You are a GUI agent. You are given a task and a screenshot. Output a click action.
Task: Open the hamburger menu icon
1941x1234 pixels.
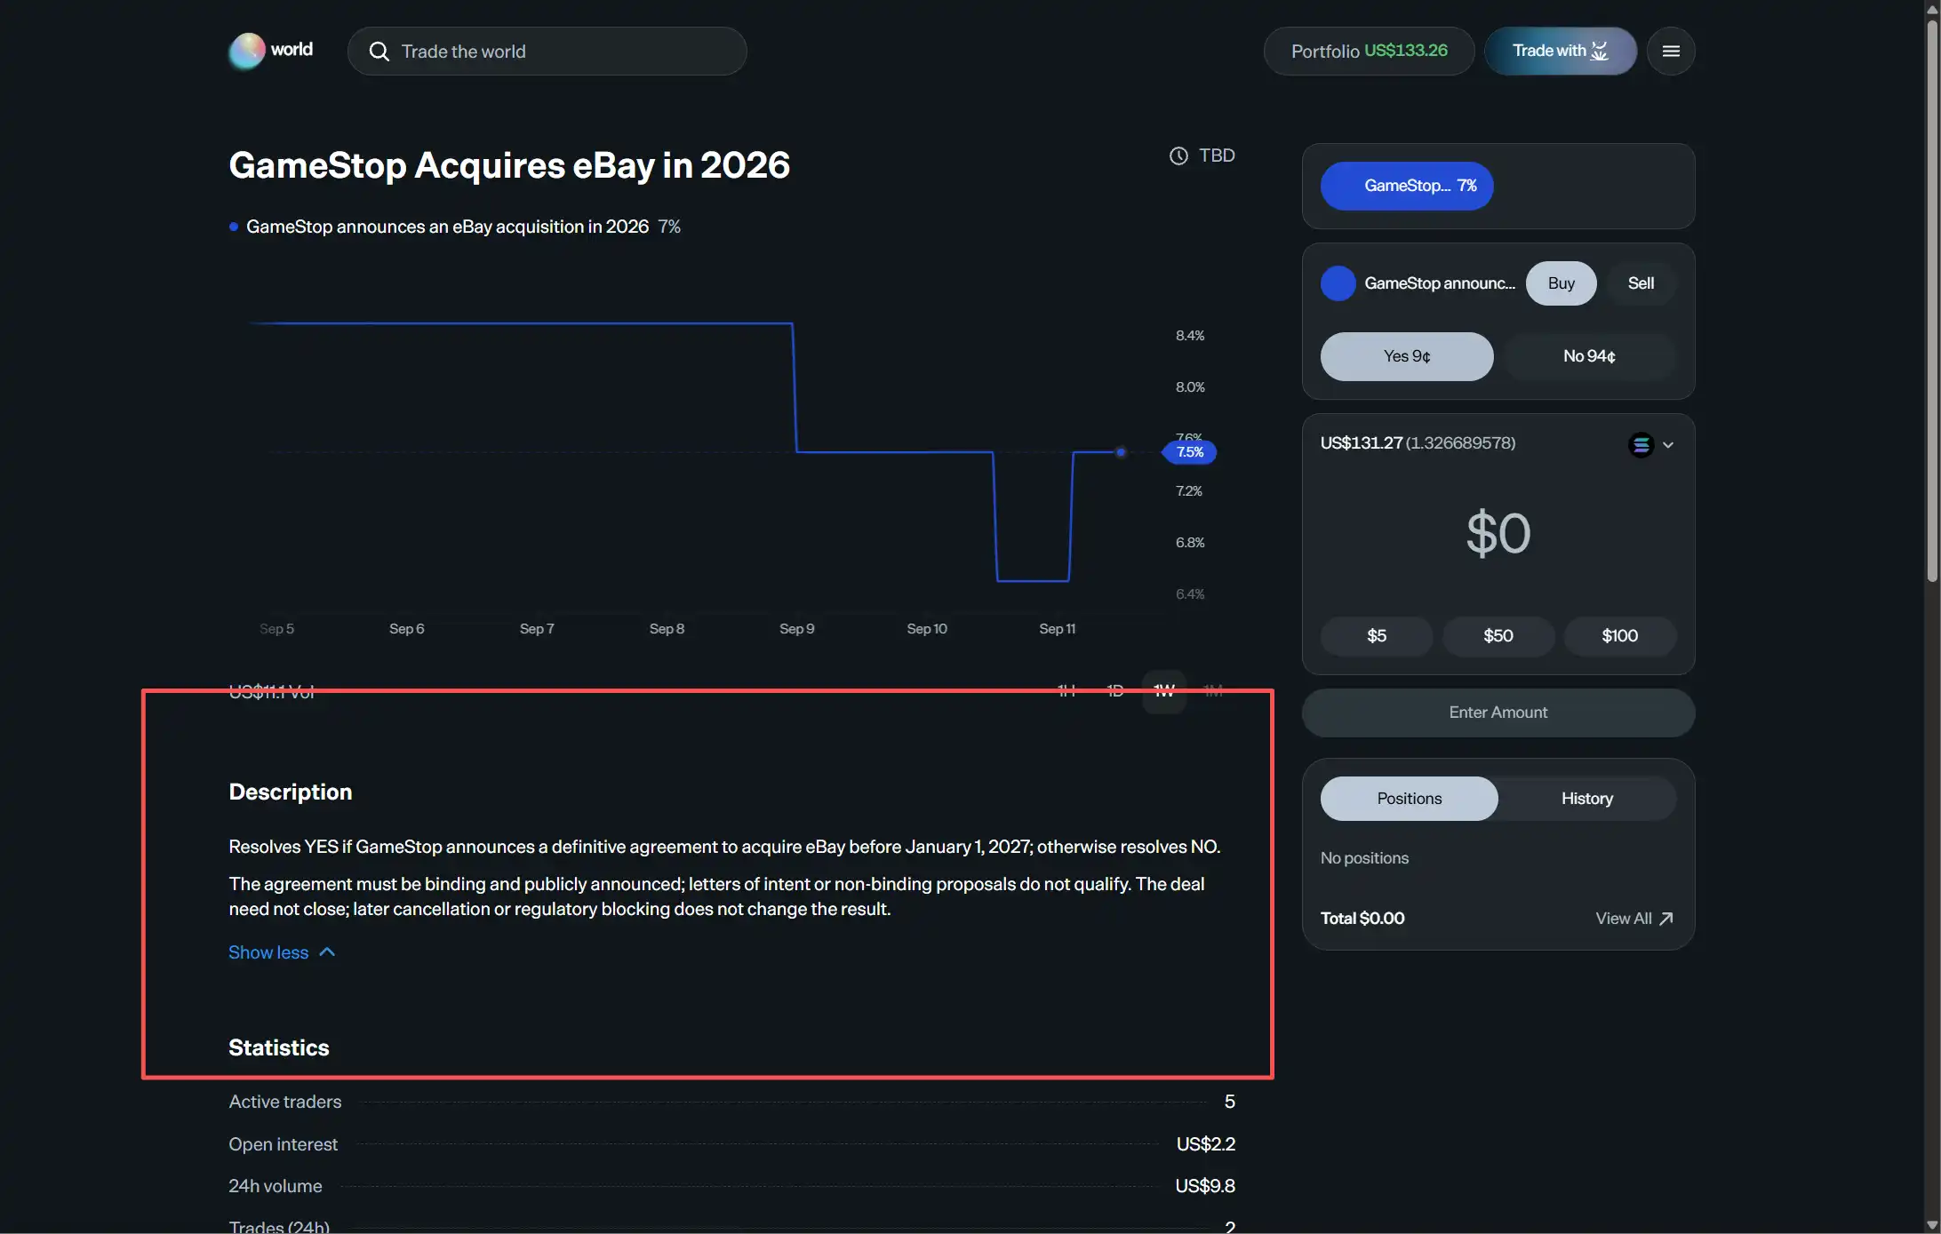(1671, 51)
